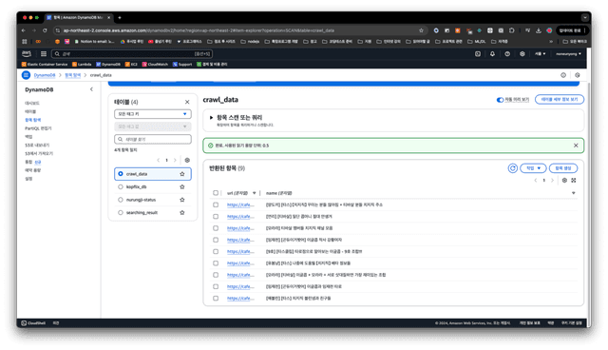Focus the AWS console search box

tap(132, 54)
